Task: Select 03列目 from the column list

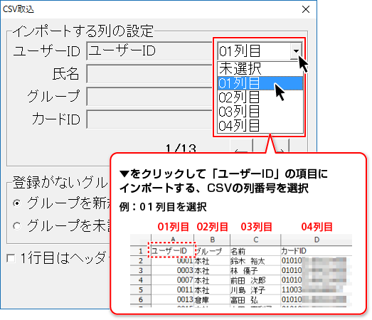Action: coord(260,112)
